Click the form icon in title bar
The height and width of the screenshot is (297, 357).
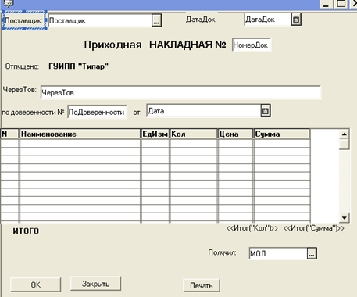pyautogui.click(x=9, y=3)
